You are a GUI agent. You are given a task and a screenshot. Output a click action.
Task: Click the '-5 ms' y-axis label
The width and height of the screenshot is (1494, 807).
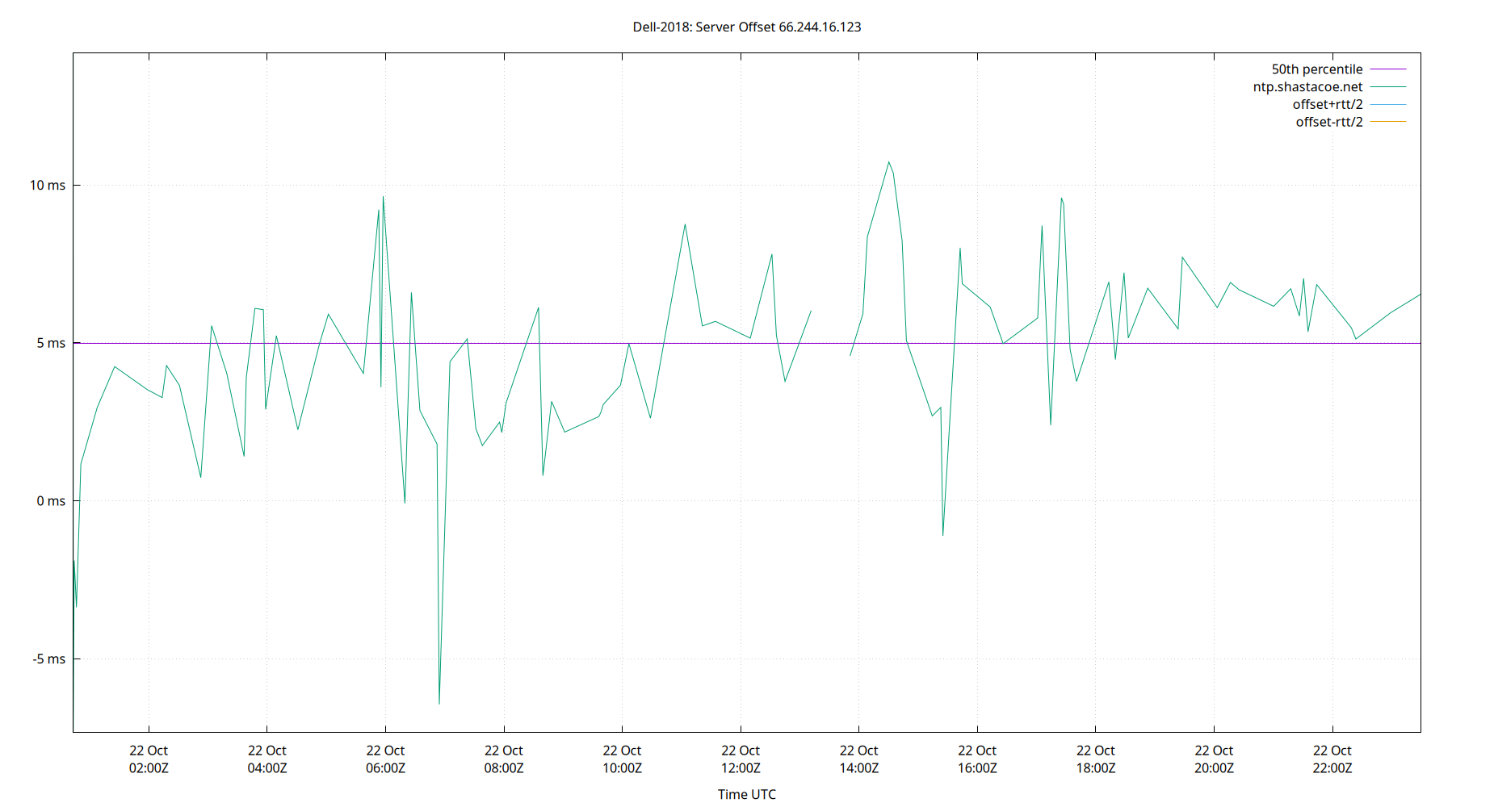49,659
